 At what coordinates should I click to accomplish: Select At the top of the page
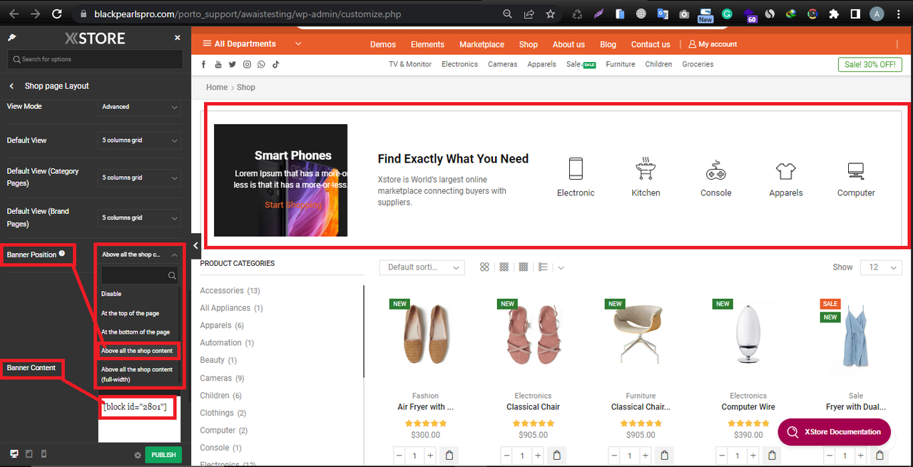point(130,313)
